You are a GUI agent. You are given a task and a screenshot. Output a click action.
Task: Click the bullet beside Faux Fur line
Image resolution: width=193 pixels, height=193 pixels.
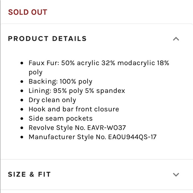(22, 63)
